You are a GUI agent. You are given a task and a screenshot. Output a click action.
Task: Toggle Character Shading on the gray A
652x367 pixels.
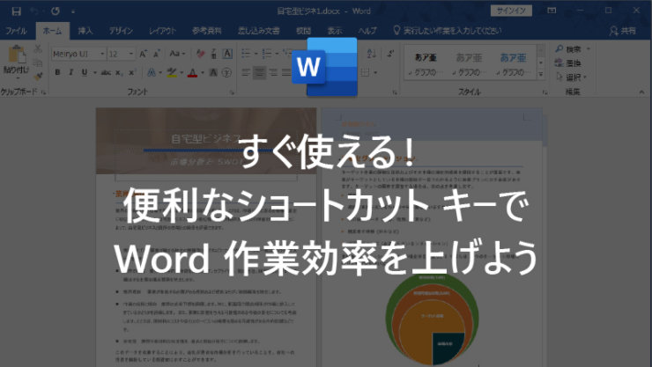click(x=213, y=73)
